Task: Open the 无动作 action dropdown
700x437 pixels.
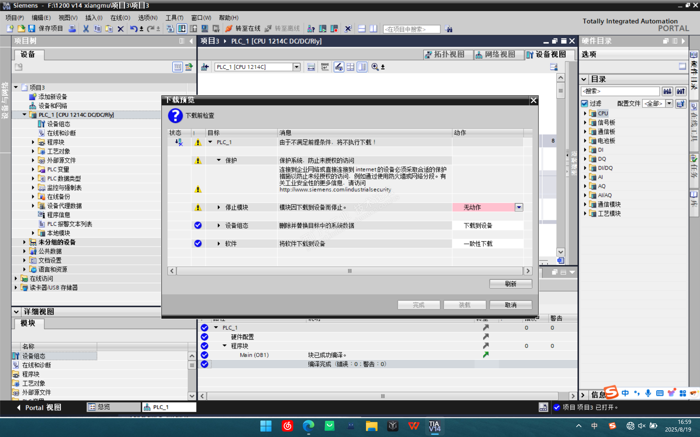Action: pyautogui.click(x=519, y=207)
